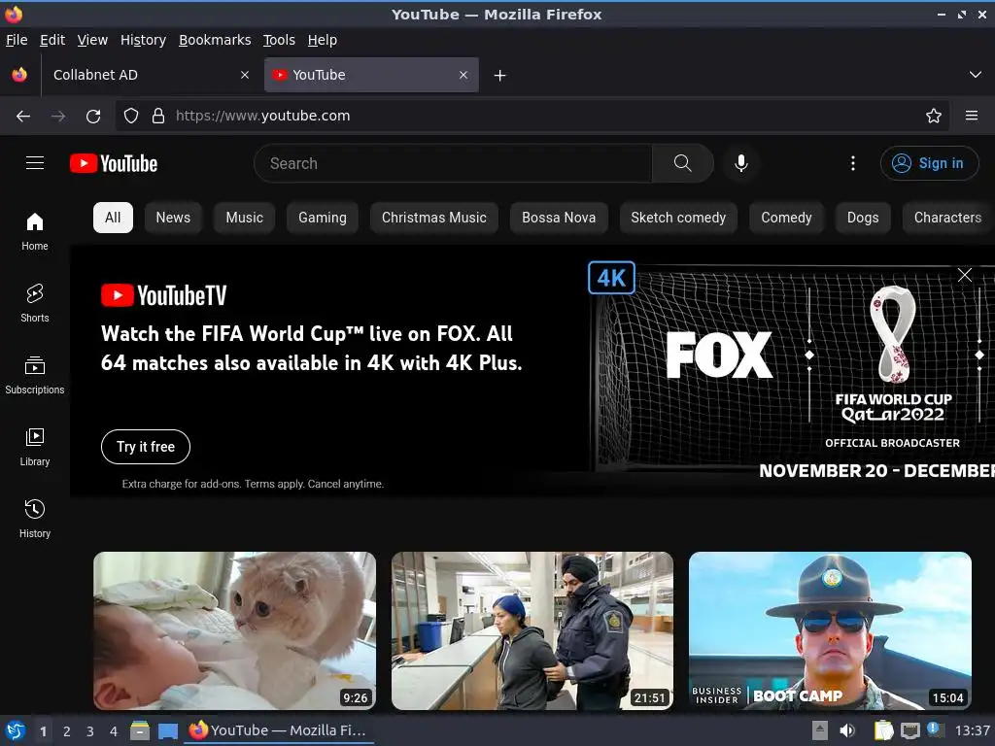995x746 pixels.
Task: Go to Home in sidebar
Action: 35,231
